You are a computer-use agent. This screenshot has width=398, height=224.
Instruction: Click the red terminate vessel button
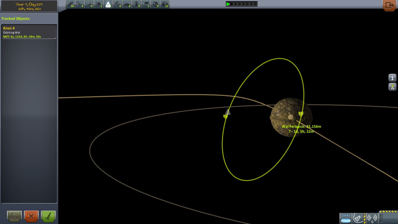(31, 216)
